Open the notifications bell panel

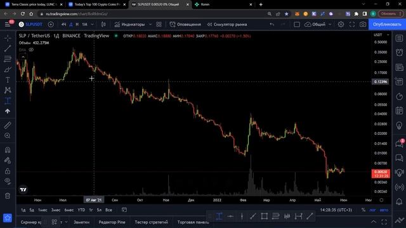click(x=399, y=201)
